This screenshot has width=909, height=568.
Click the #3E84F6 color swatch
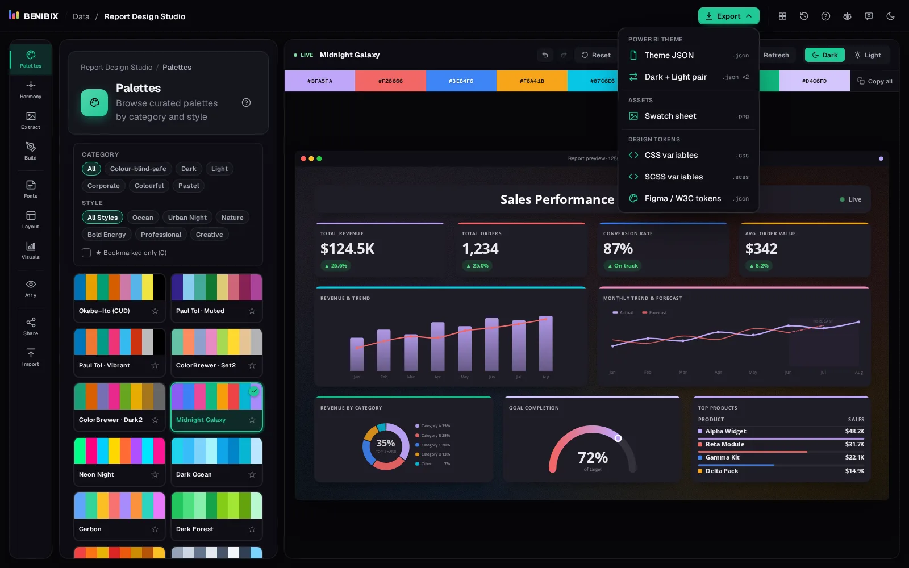[x=461, y=81]
